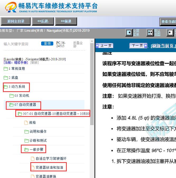
Task: Click the 规格 document icon
Action: point(26,123)
